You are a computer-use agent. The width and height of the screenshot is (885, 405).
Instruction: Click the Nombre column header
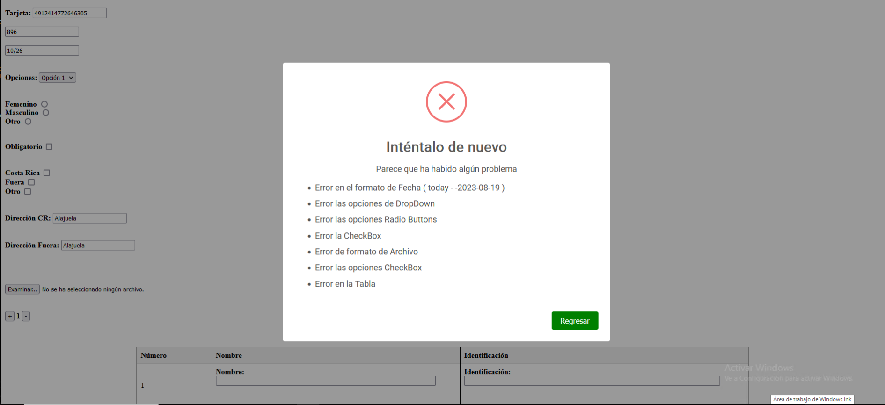click(x=336, y=355)
